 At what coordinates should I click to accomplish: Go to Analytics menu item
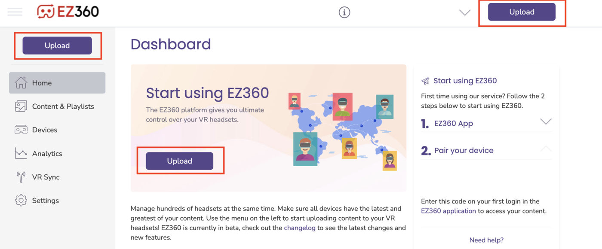pyautogui.click(x=47, y=153)
